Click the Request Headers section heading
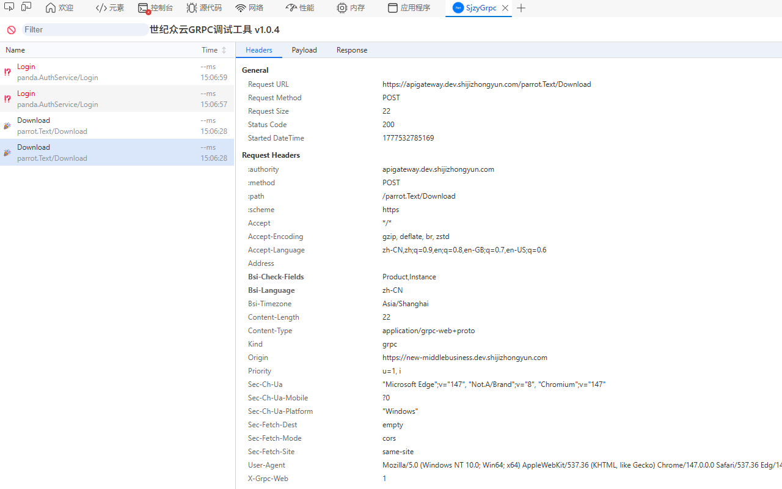This screenshot has height=489, width=782. [x=271, y=155]
